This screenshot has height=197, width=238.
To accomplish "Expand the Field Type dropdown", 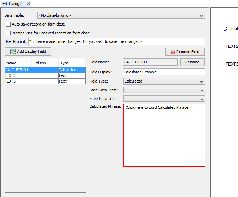I will click(x=164, y=81).
